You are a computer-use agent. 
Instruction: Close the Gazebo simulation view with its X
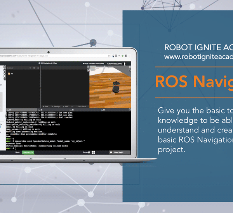pos(130,67)
